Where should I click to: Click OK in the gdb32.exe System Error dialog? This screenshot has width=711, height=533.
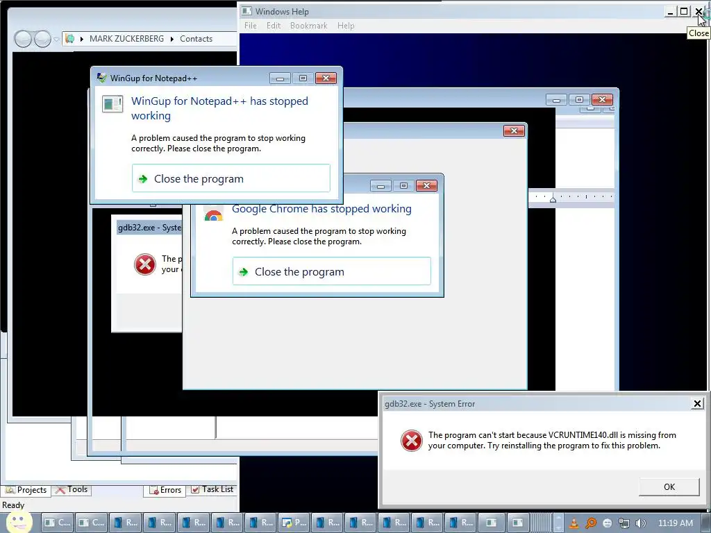click(x=669, y=487)
